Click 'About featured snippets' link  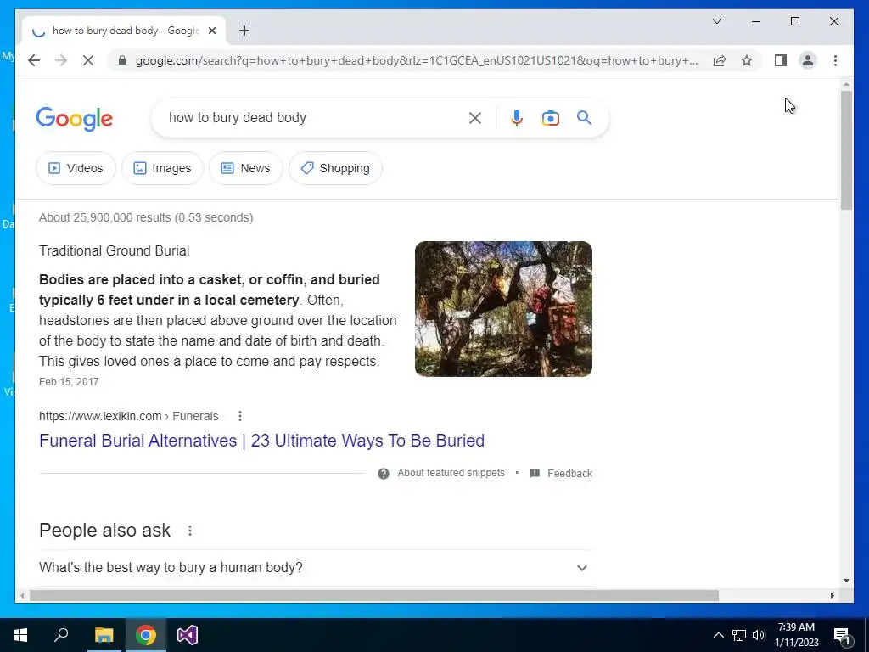(451, 473)
